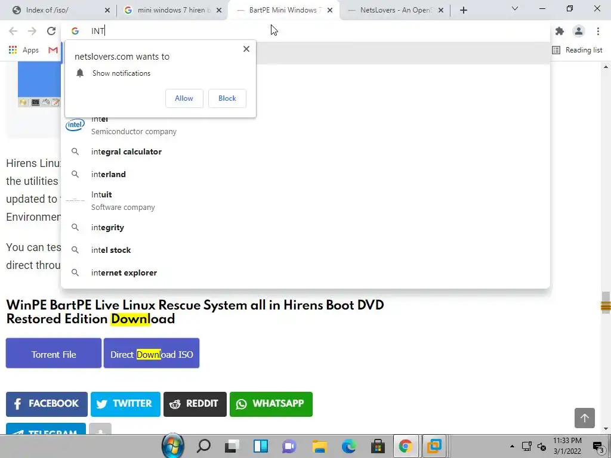Screen dimensions: 611x458
Task: Click the Torrent File button
Action: click(x=54, y=353)
